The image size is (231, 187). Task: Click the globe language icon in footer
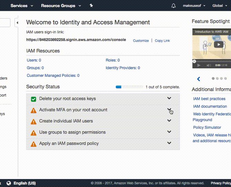pos(9,183)
